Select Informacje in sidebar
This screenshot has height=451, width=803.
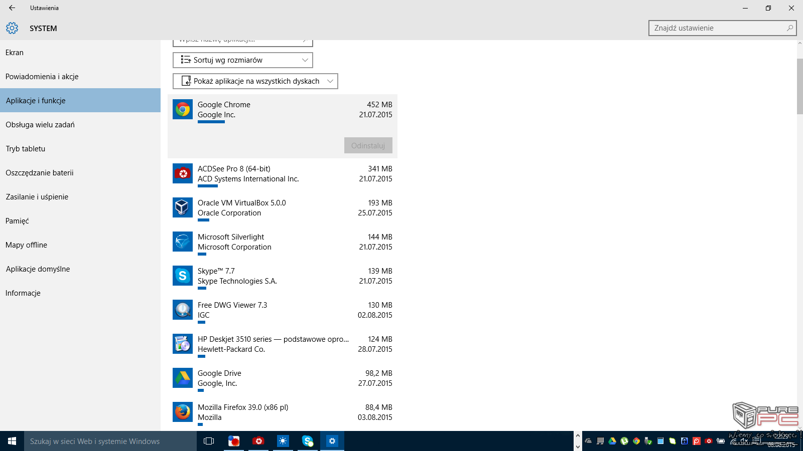click(80, 293)
